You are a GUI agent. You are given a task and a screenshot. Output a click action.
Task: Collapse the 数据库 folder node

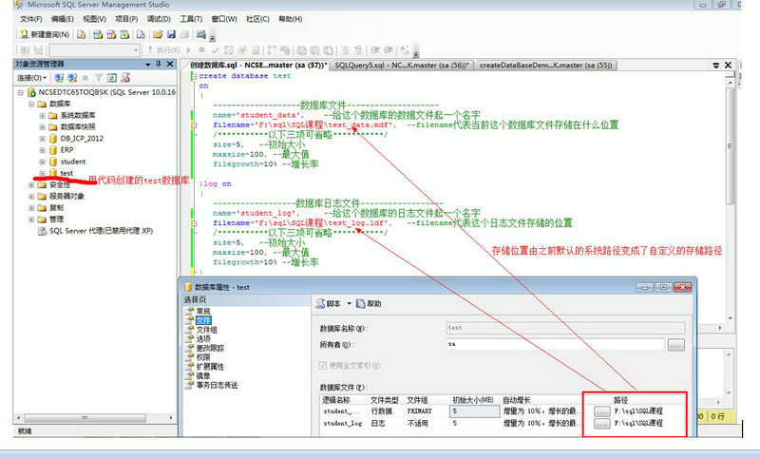(x=31, y=104)
